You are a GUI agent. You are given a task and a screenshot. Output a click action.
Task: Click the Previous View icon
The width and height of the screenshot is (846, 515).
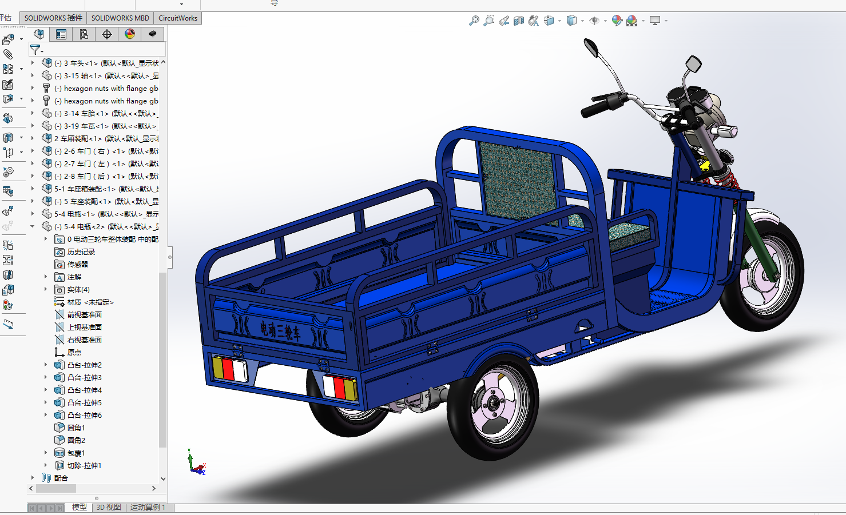click(504, 21)
